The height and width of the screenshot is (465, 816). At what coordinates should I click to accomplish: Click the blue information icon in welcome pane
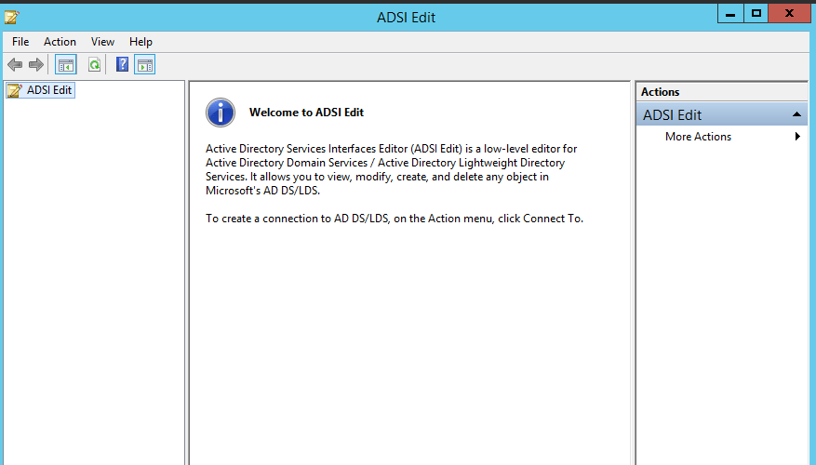coord(221,113)
